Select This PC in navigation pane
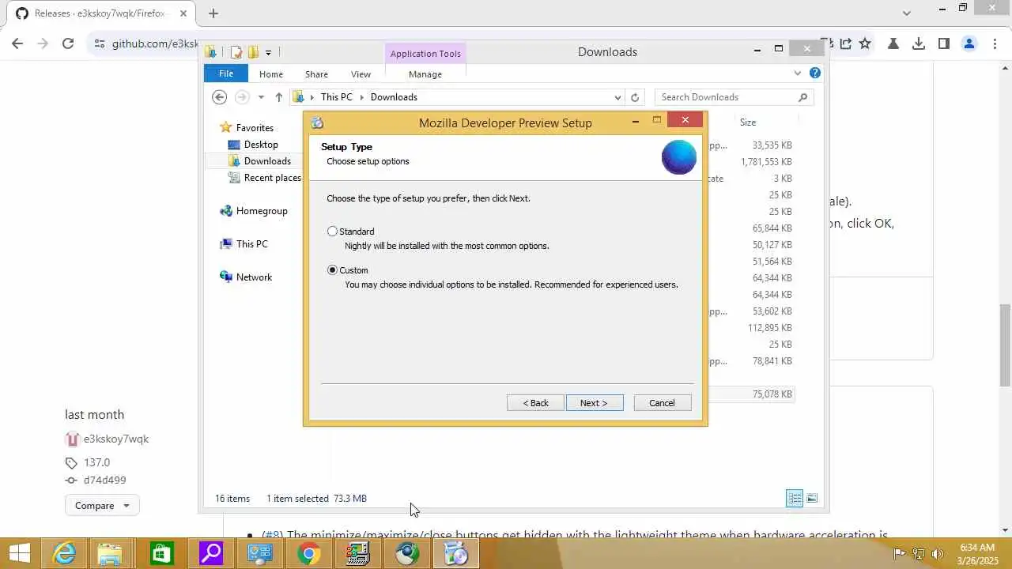This screenshot has height=569, width=1012. [251, 244]
